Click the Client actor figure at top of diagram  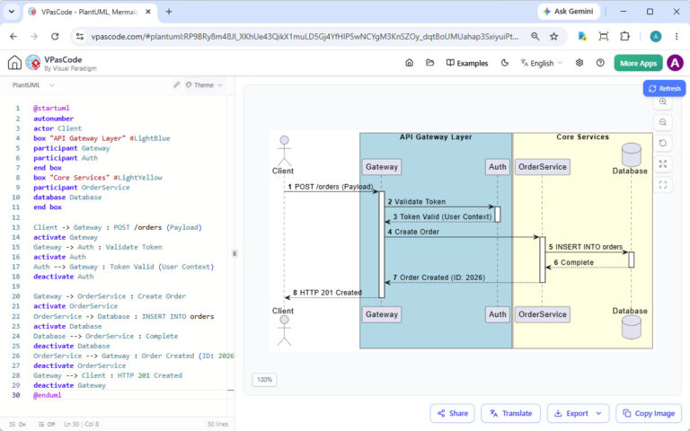284,151
